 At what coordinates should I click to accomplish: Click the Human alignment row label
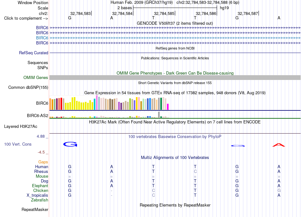tap(42, 167)
